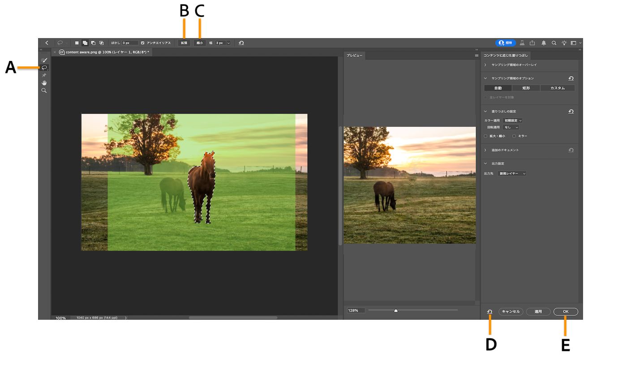618x365 pixels.
Task: Click the Add to selection icon in options bar
Action: [x=85, y=43]
